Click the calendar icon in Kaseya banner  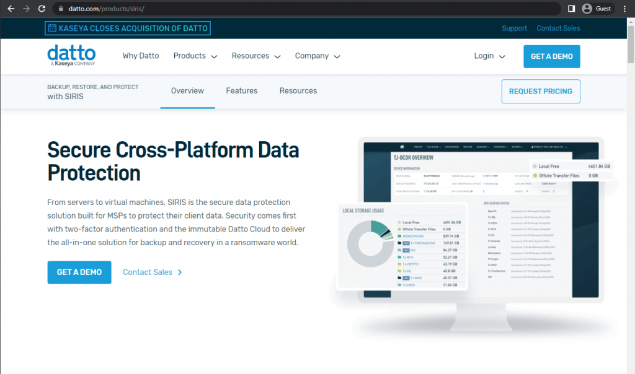(52, 28)
